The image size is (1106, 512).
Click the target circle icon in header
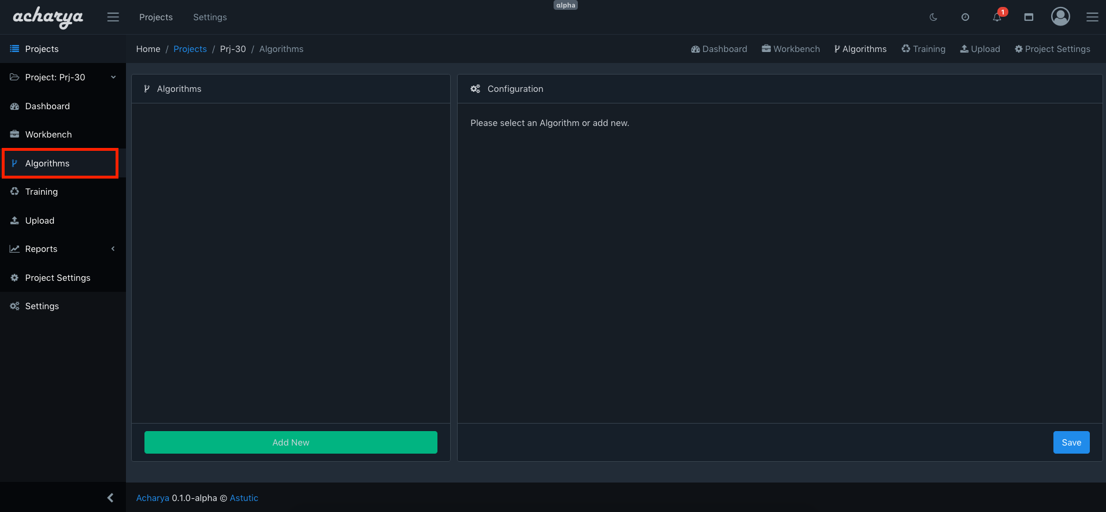[965, 17]
